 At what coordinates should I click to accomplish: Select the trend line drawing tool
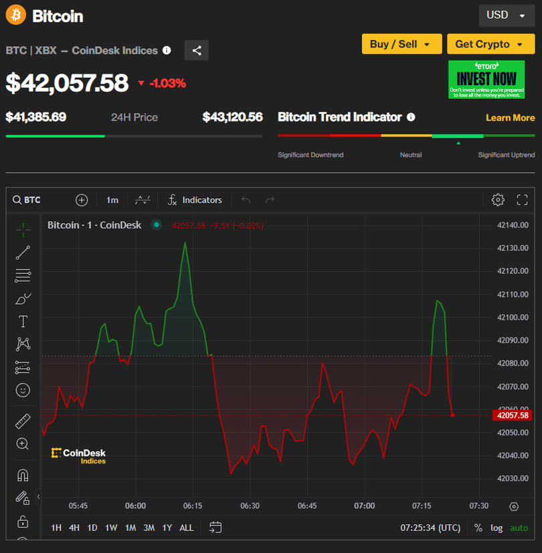23,252
